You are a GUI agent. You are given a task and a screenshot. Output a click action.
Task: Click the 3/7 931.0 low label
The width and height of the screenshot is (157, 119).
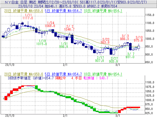coord(130,55)
